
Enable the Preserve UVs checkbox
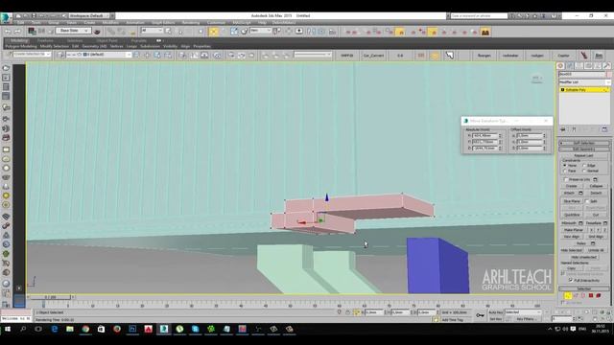(566, 179)
